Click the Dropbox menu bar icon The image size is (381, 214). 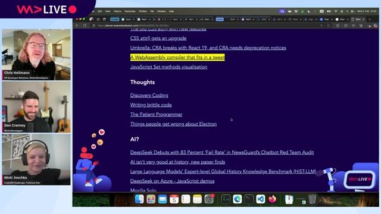click(296, 11)
